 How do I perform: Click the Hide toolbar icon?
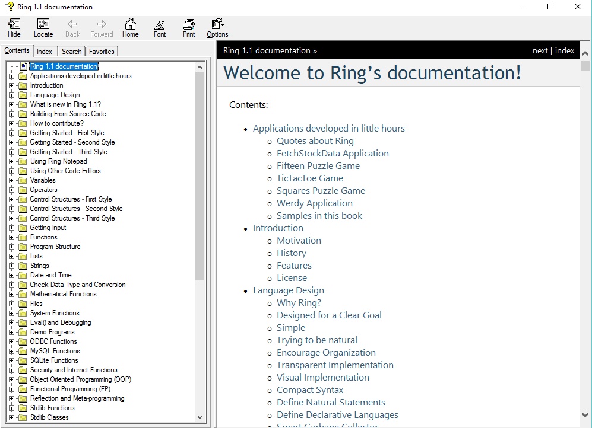pos(14,28)
